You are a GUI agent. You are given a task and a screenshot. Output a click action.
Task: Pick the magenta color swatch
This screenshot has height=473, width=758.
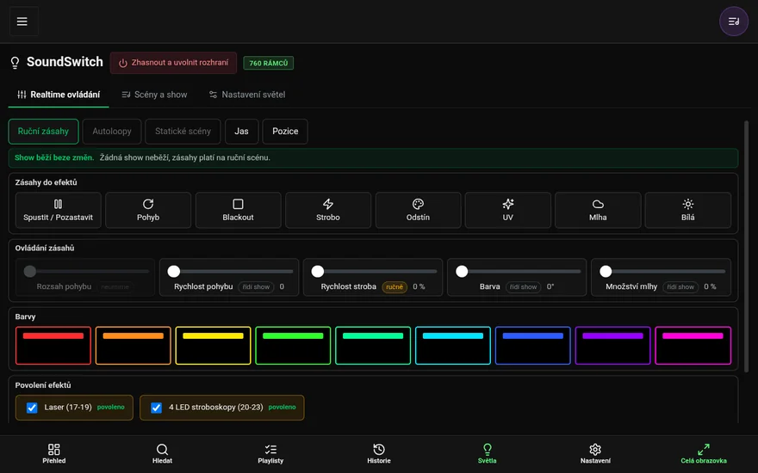[693, 346]
